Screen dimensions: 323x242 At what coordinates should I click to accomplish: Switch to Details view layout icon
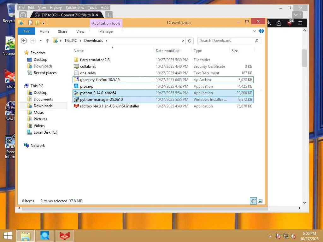(x=253, y=201)
